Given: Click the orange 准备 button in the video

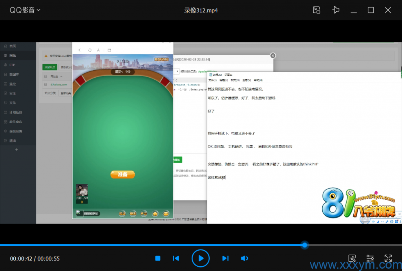Looking at the screenshot, I should tap(122, 175).
